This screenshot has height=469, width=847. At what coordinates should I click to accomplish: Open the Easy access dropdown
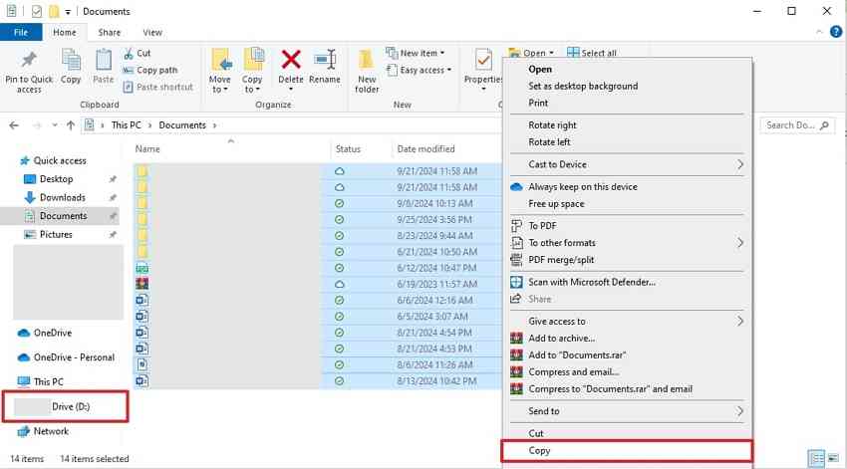(x=420, y=70)
